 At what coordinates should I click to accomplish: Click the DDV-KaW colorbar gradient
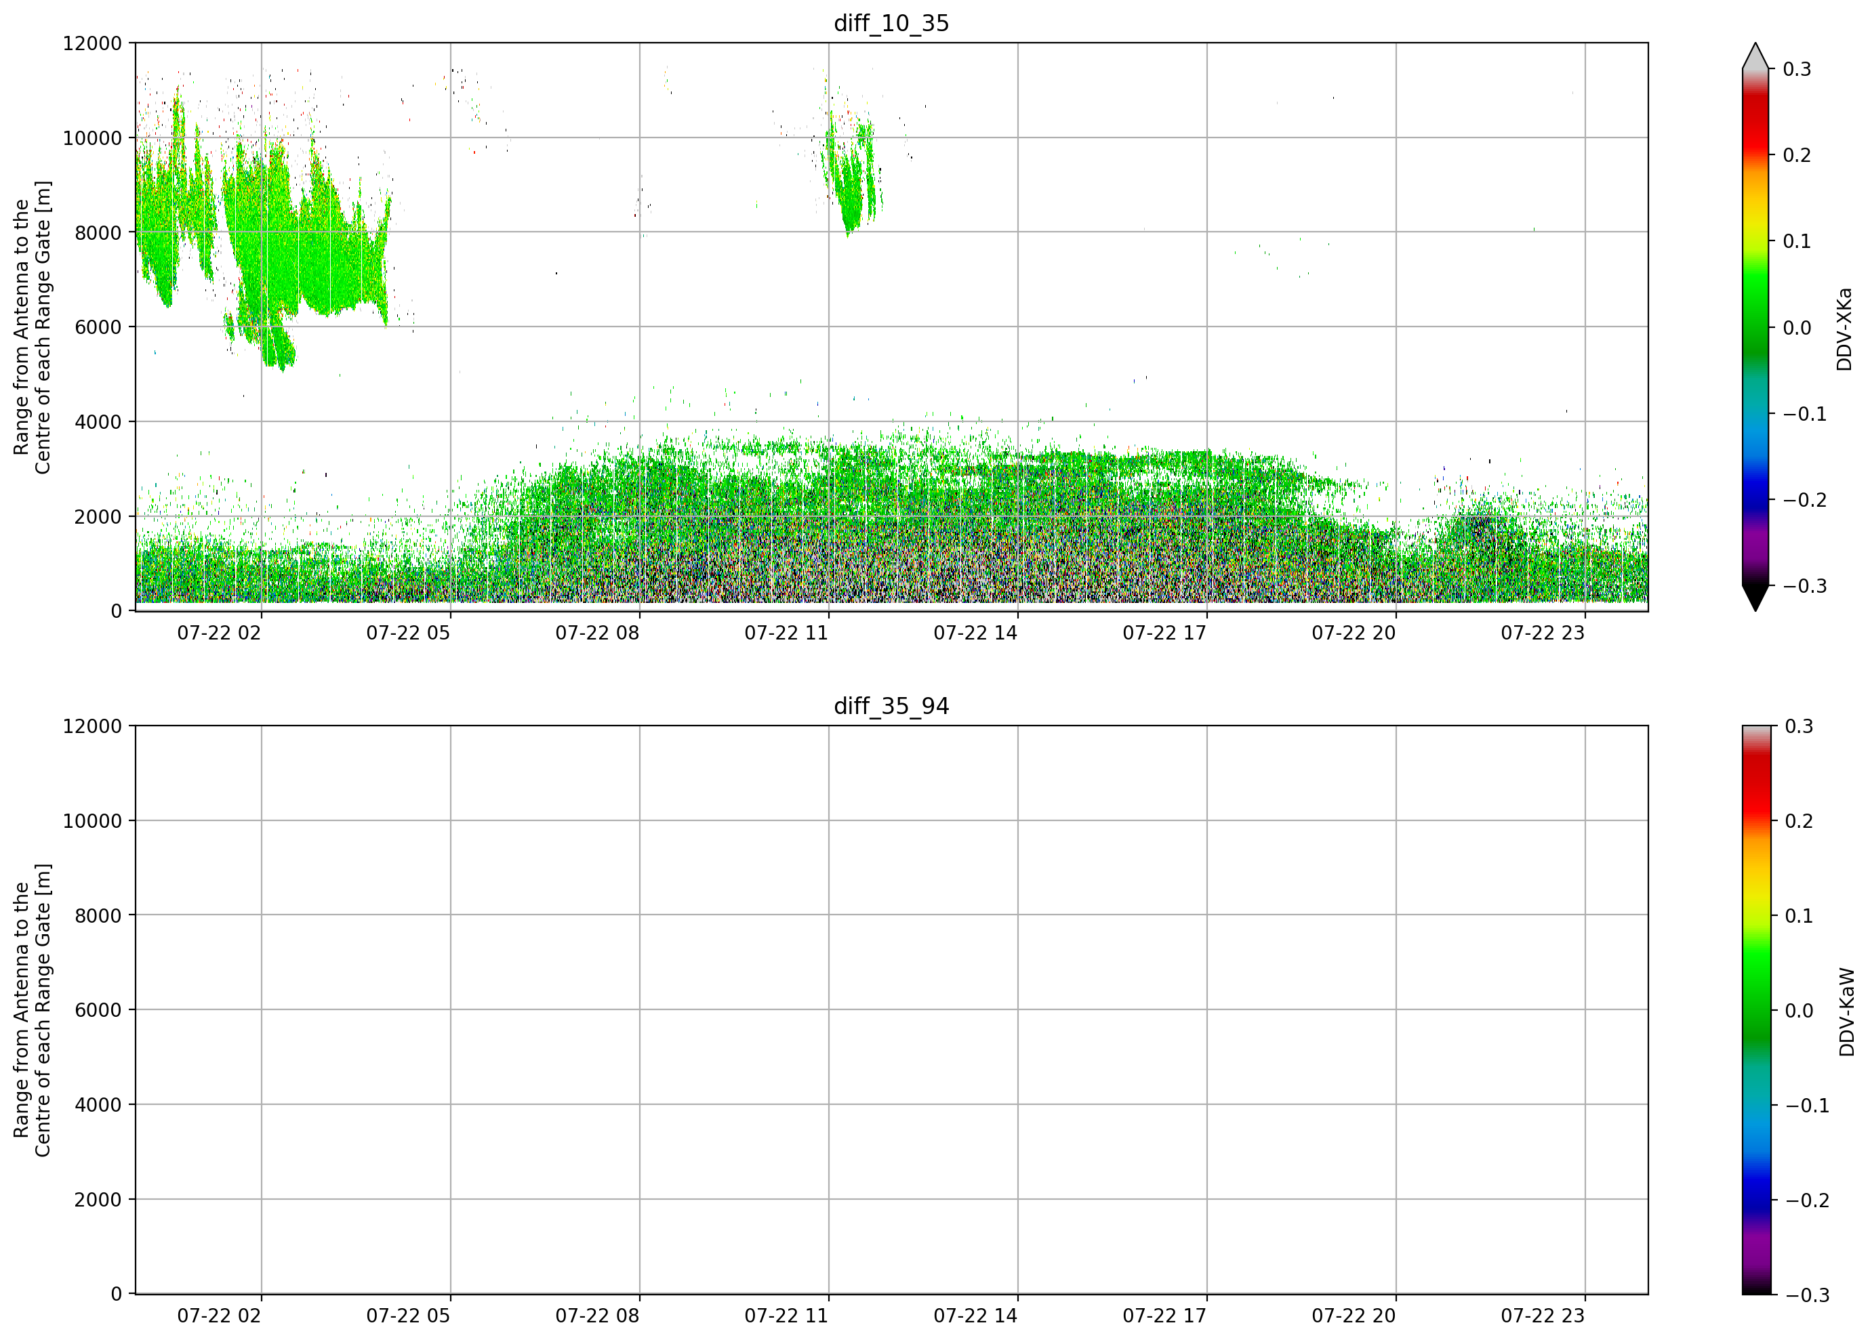pyautogui.click(x=1755, y=1010)
